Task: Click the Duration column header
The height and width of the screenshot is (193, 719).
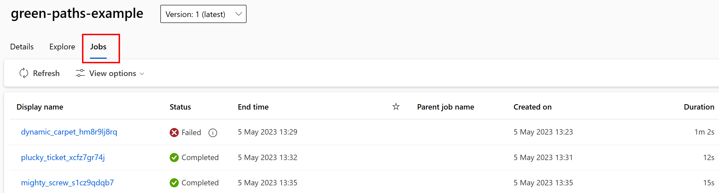Action: coord(699,107)
